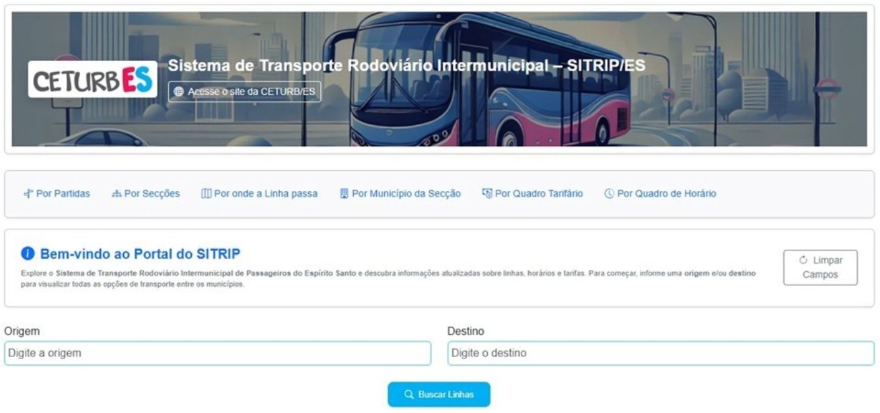Click the Buscar Linhas button

[x=439, y=395]
